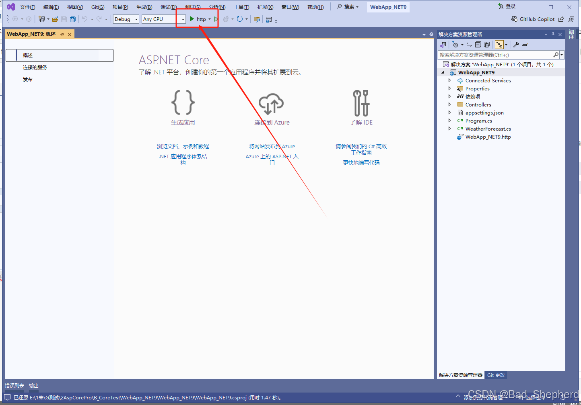
Task: Collapse all in Solution Explorer toolbar
Action: coord(478,45)
